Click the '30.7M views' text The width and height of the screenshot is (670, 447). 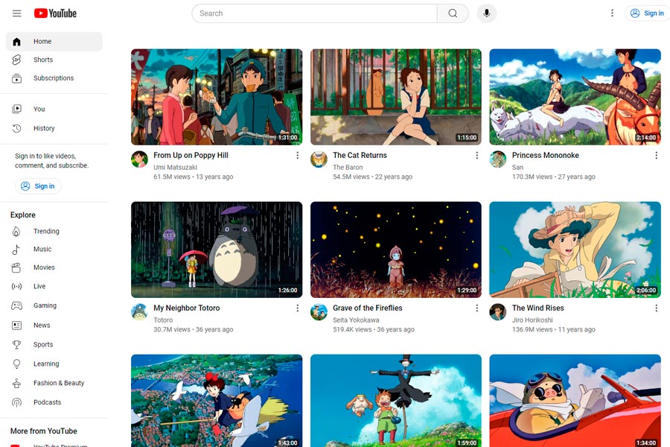pos(172,329)
